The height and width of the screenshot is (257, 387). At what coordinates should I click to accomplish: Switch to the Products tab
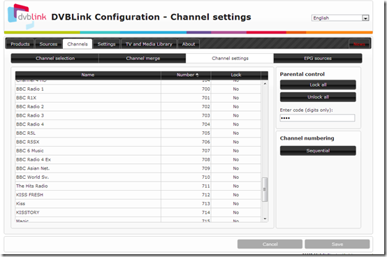[20, 44]
